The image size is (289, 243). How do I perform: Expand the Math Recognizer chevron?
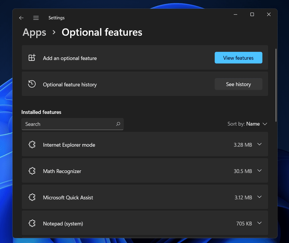(259, 171)
